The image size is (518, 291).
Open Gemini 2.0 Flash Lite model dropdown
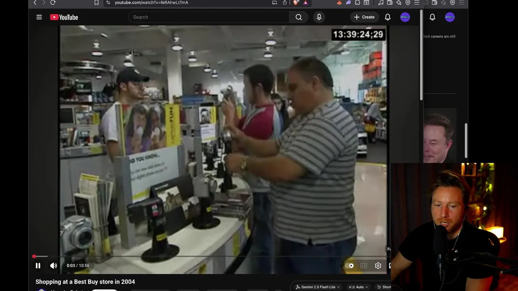318,287
